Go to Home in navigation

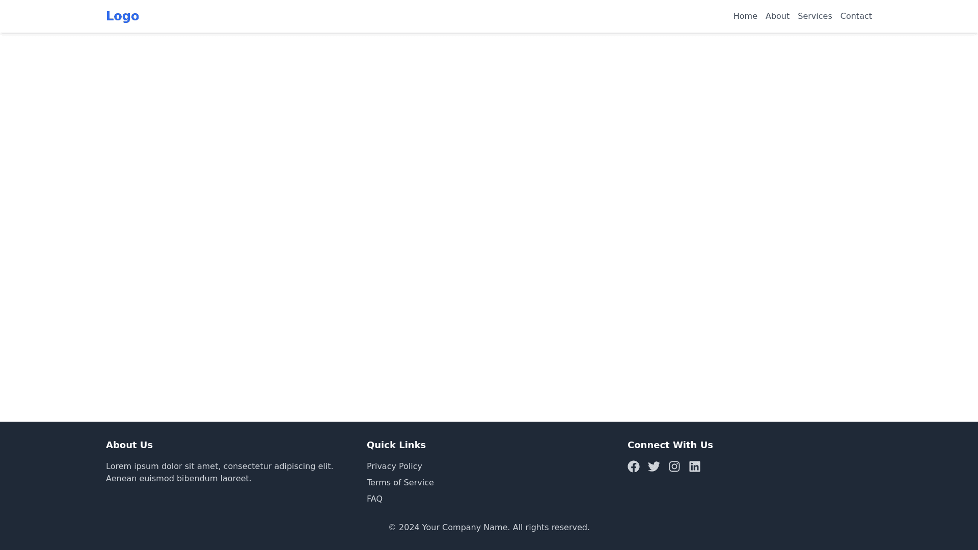[745, 16]
